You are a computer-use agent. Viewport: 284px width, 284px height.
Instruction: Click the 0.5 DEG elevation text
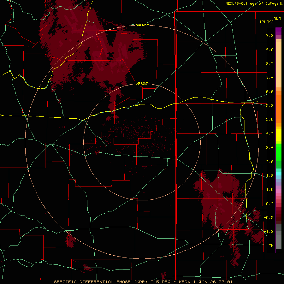[161, 282]
